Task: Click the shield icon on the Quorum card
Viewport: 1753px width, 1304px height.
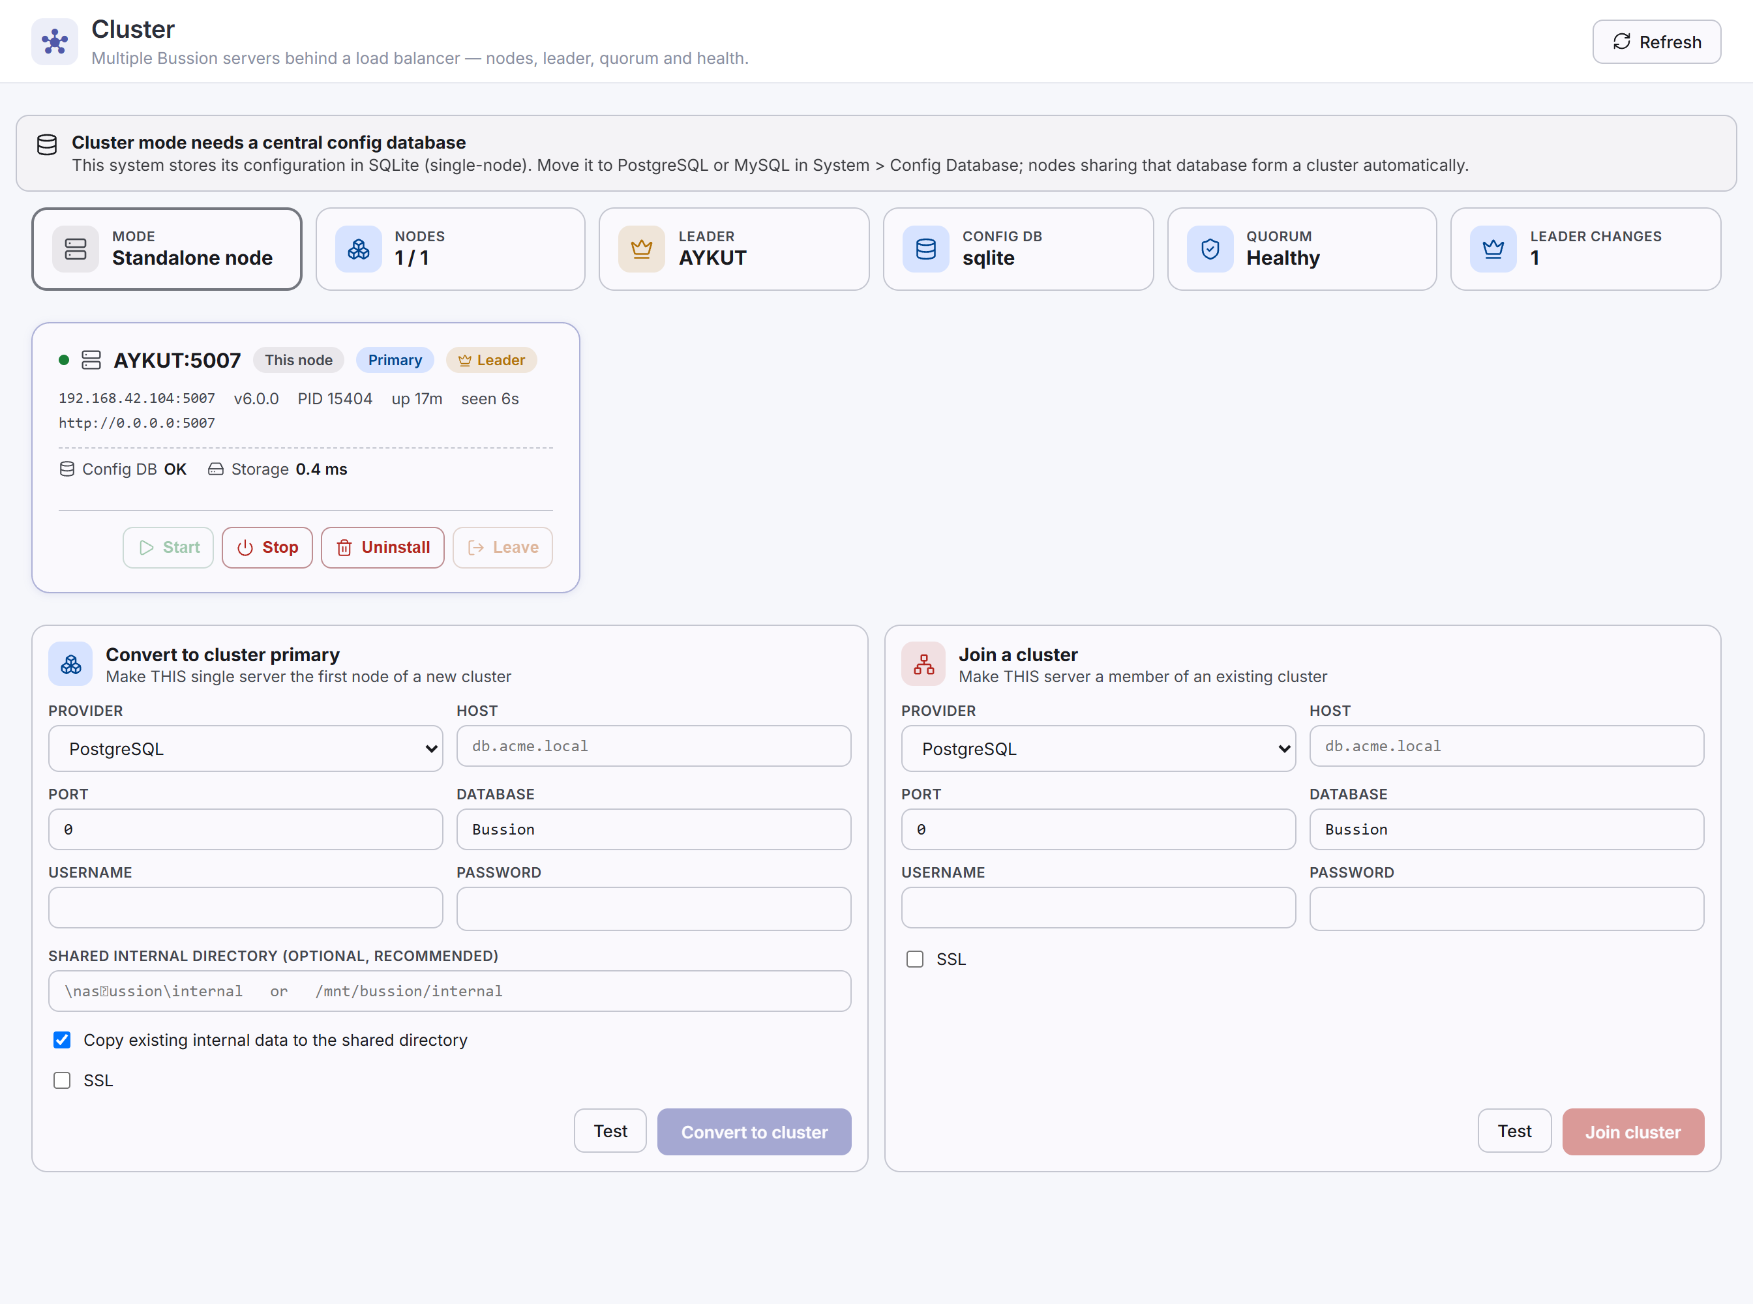Action: (x=1210, y=250)
